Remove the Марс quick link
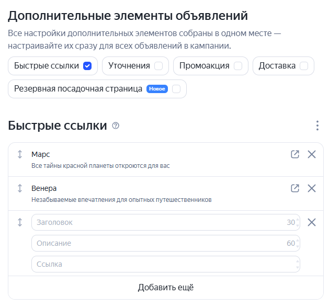The width and height of the screenshot is (329, 307). pyautogui.click(x=312, y=154)
